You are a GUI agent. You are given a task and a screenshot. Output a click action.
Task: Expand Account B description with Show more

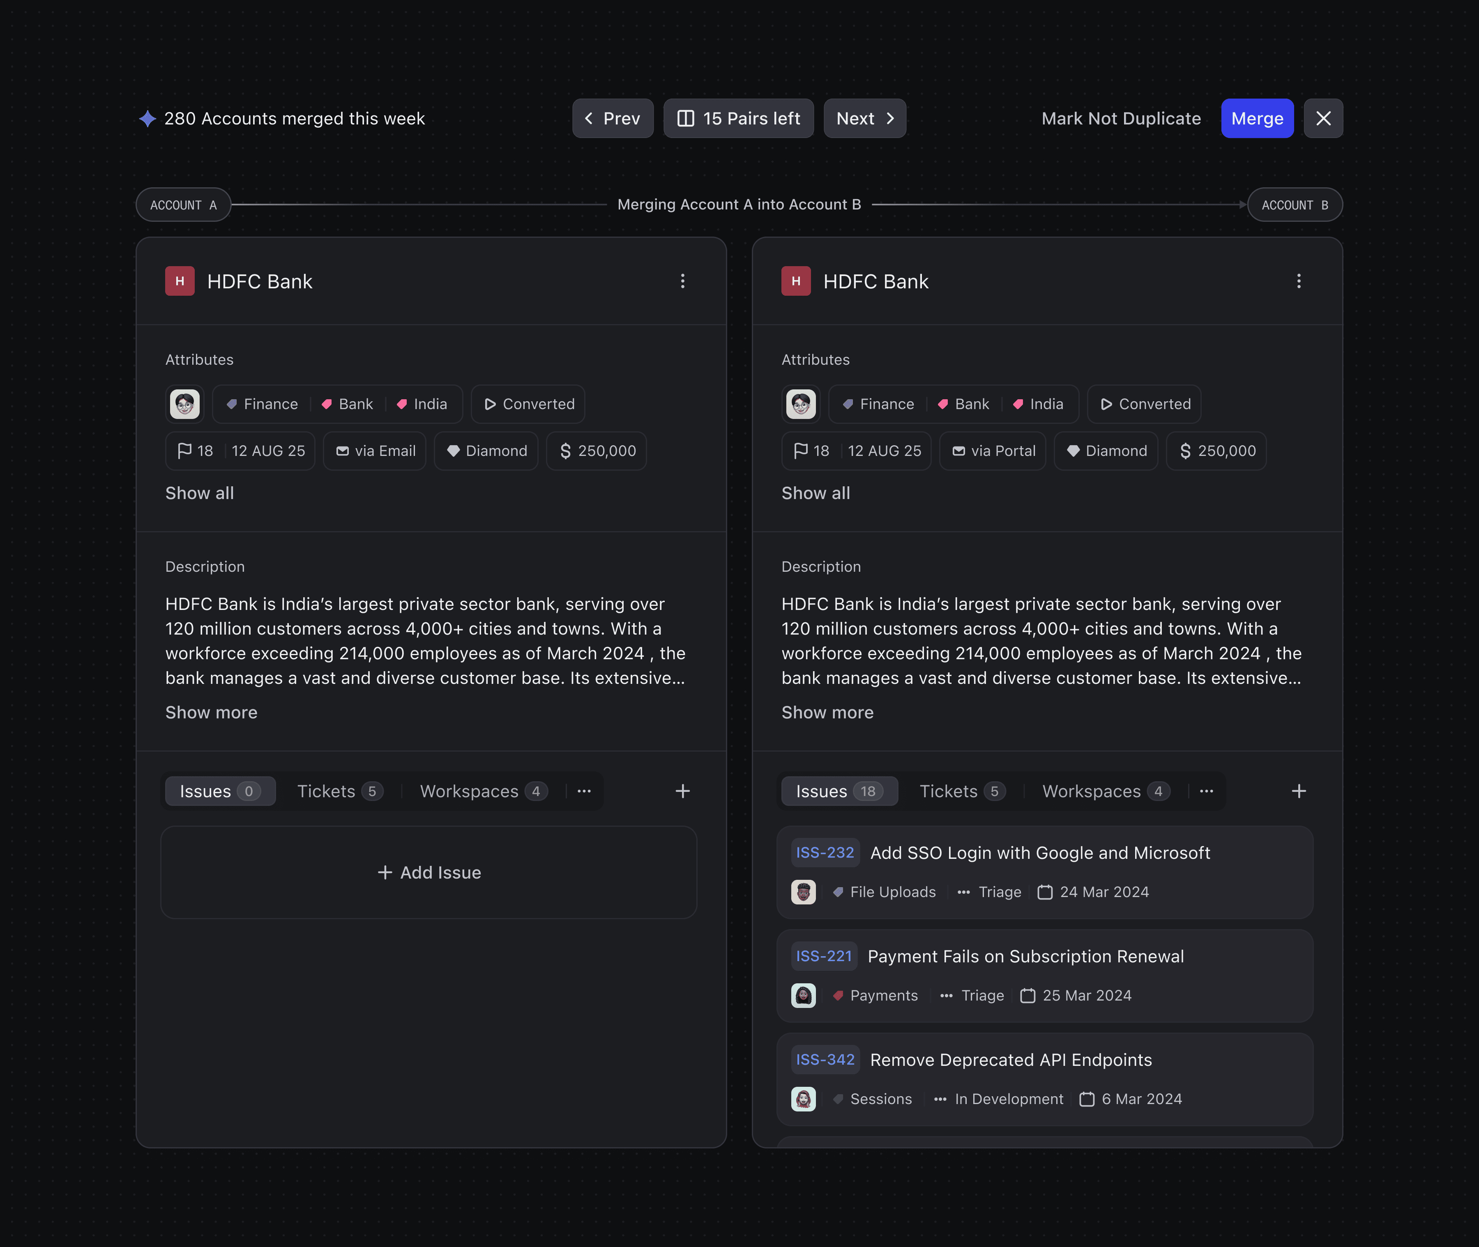(x=827, y=713)
